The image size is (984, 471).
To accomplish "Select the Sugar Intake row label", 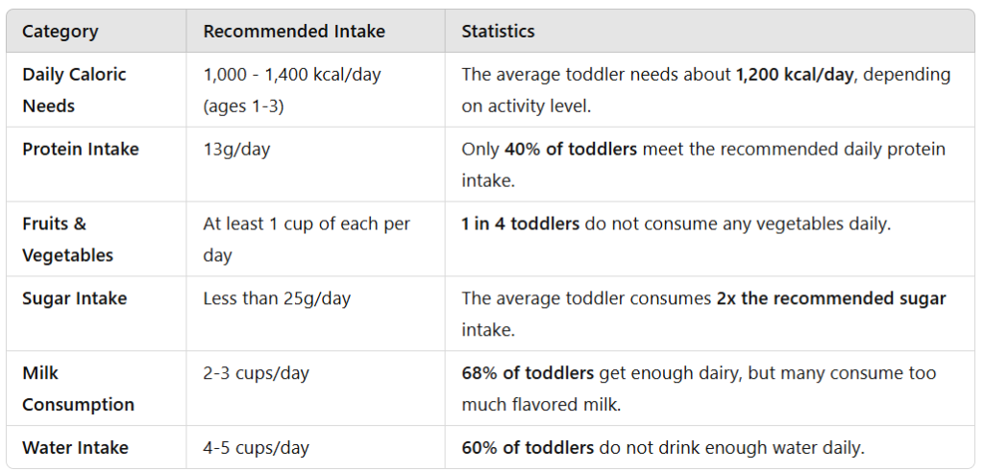I will 74,299.
